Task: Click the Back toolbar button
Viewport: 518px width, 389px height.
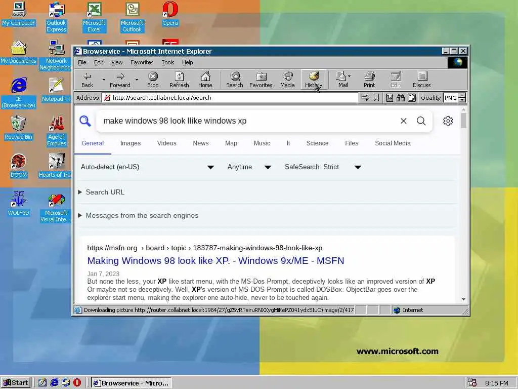Action: click(x=87, y=80)
